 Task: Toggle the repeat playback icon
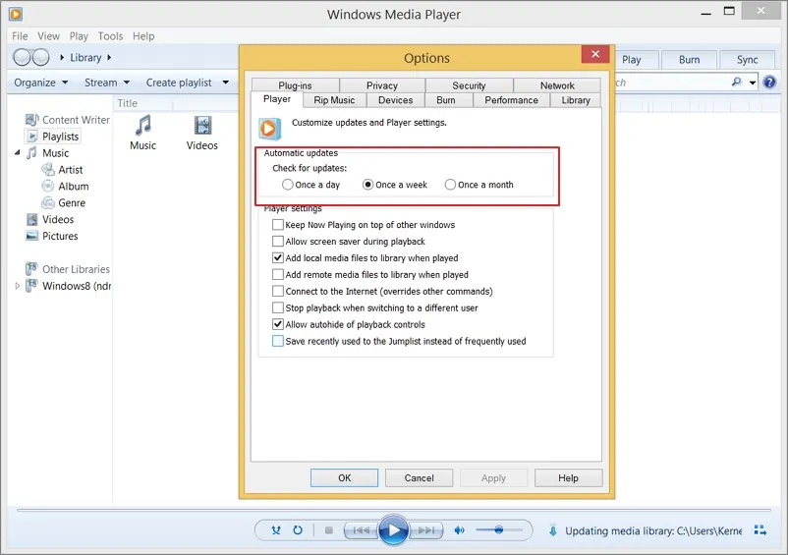pos(298,529)
